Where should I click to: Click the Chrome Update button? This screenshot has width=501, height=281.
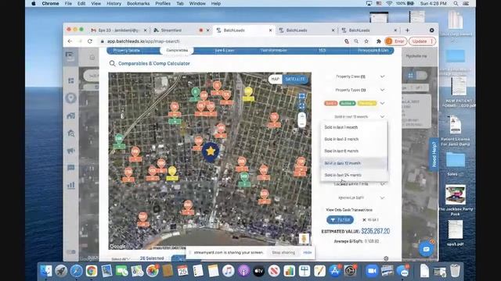(x=423, y=41)
